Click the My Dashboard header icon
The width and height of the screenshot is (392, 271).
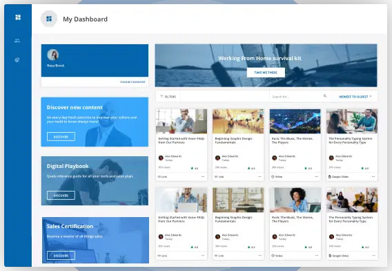49,19
